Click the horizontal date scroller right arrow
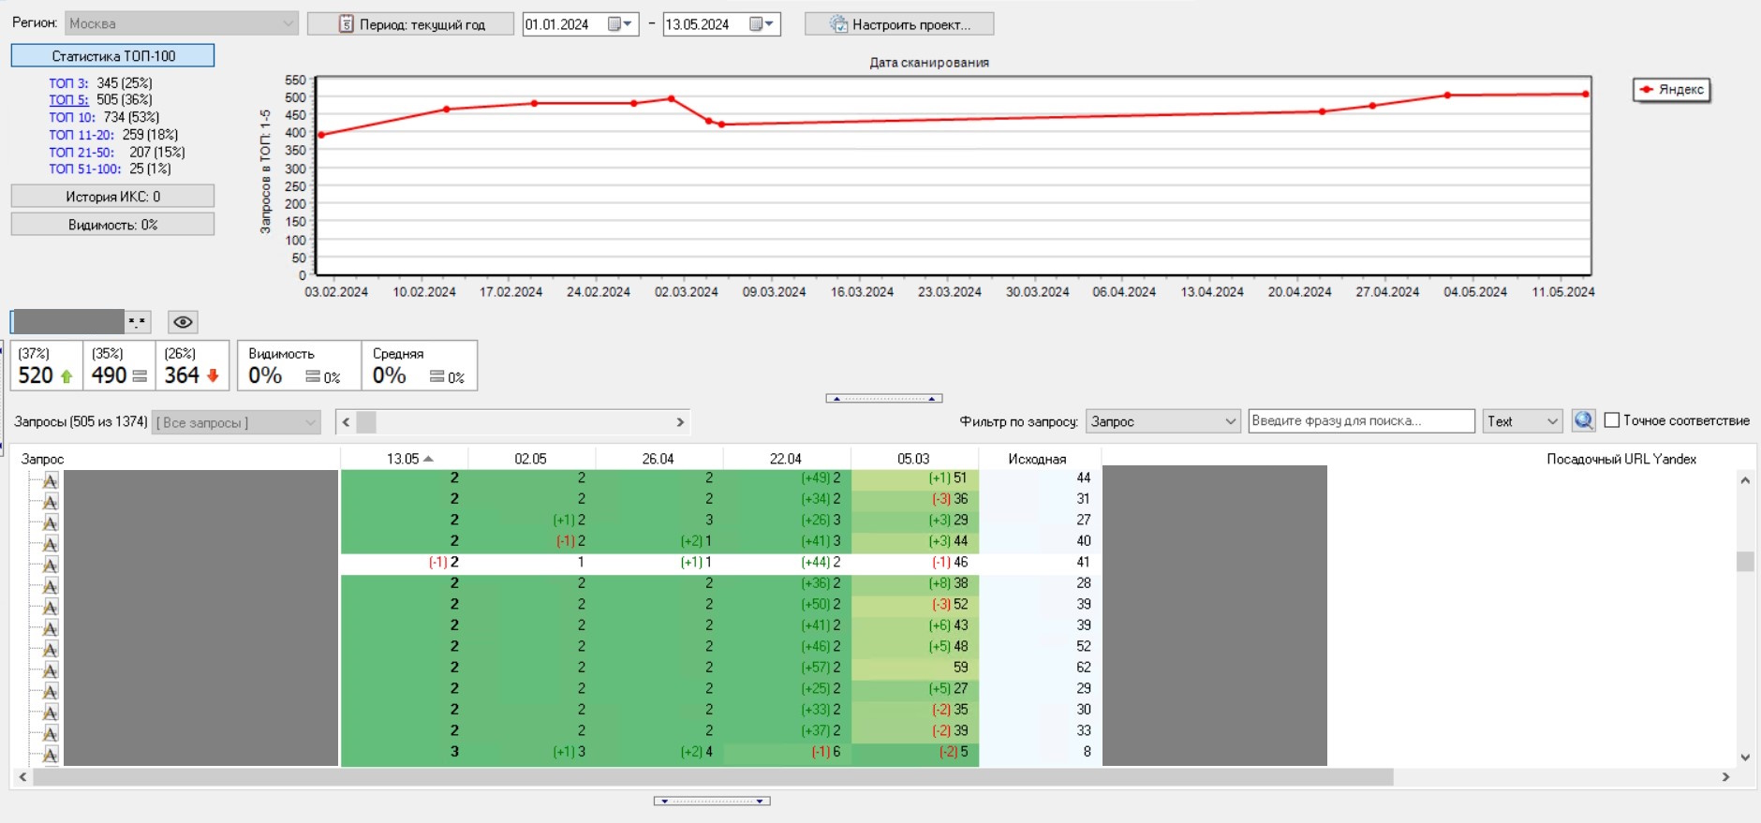Viewport: 1761px width, 823px height. click(x=680, y=422)
